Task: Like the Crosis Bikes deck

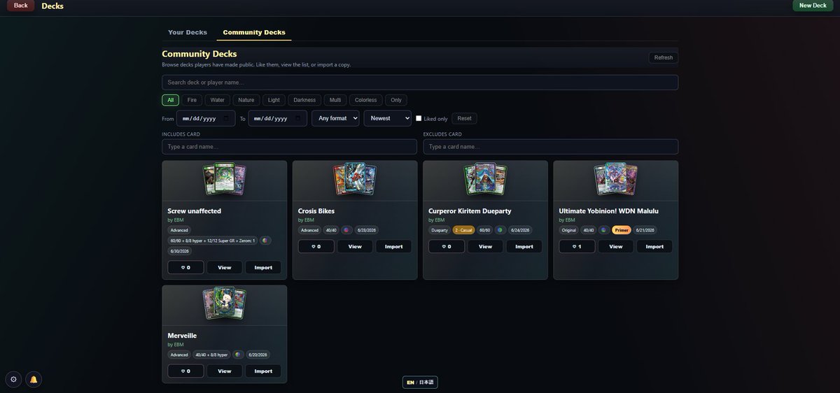Action: [x=316, y=246]
